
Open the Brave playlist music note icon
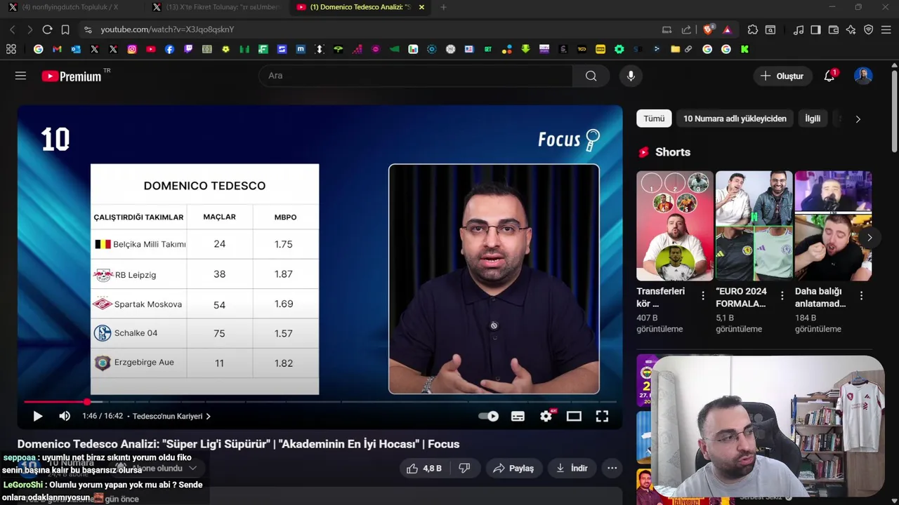(x=799, y=29)
